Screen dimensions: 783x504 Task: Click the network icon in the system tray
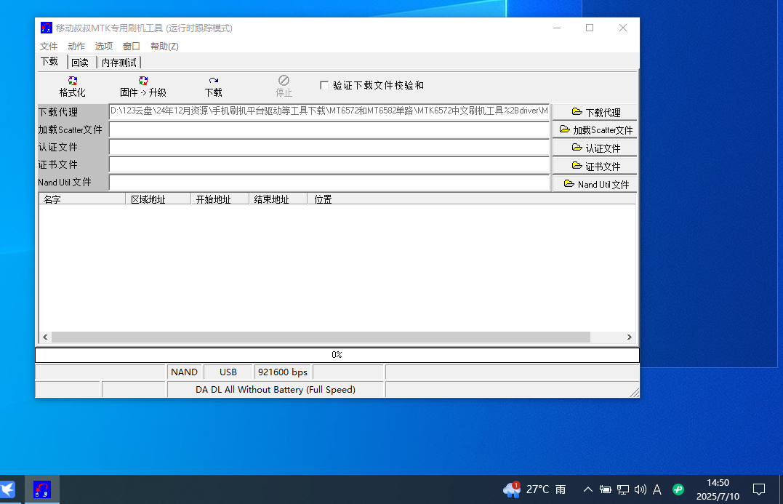[623, 489]
